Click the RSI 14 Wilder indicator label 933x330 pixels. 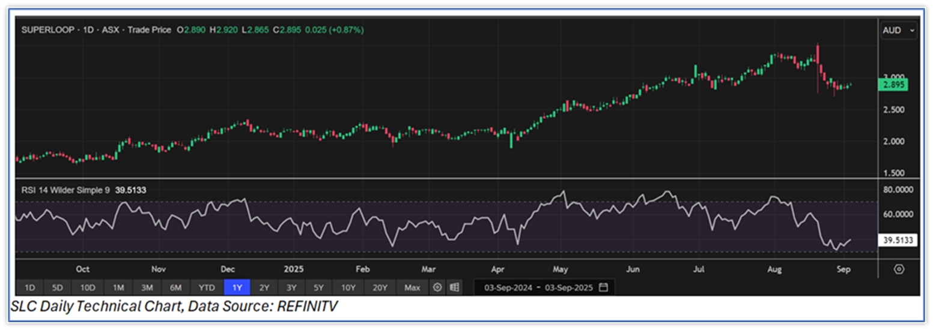(x=65, y=190)
